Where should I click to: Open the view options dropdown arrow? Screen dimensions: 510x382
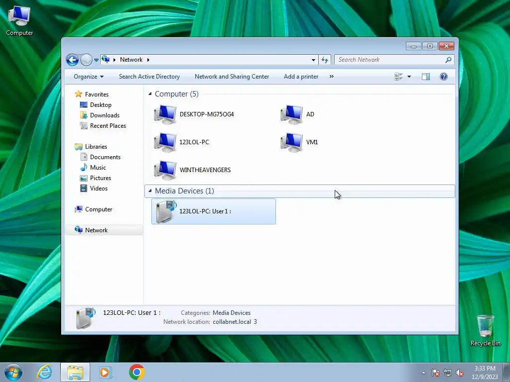point(409,77)
